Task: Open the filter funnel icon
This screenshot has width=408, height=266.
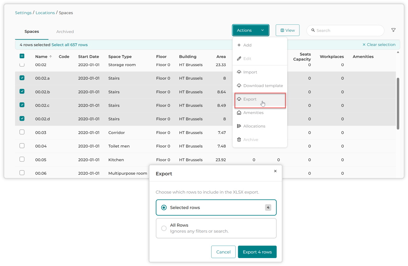Action: 393,30
